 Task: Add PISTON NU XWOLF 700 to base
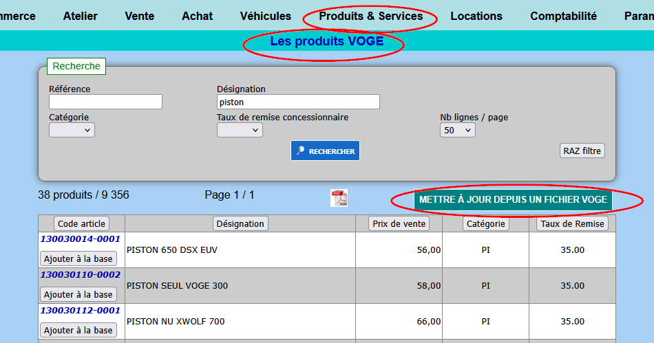78,330
